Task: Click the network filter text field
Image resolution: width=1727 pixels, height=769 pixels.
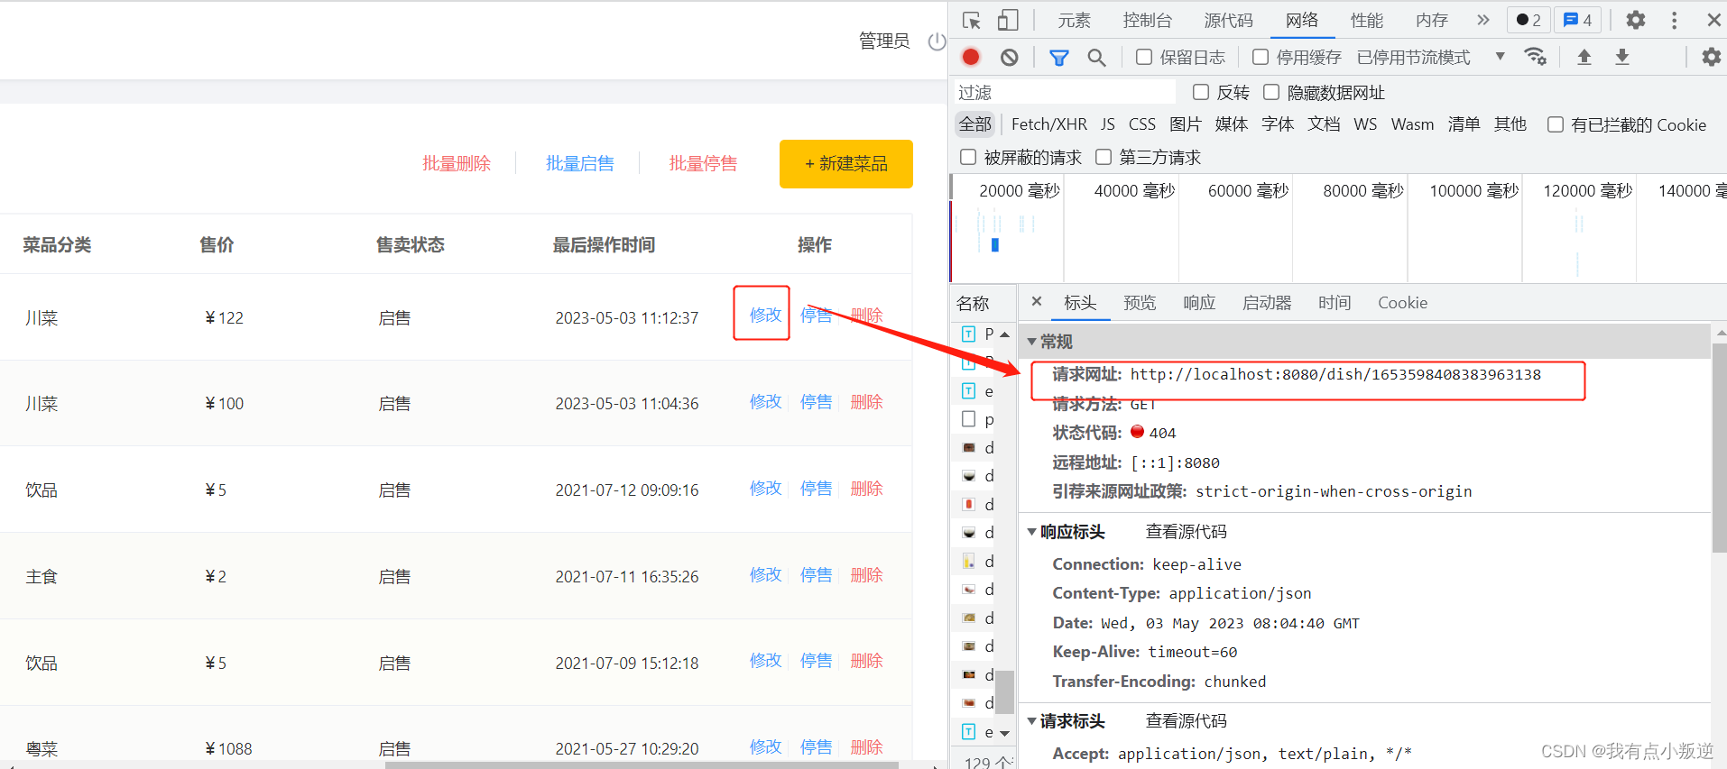Action: [x=1065, y=92]
